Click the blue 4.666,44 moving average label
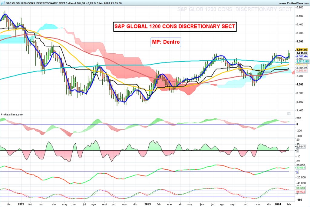This screenshot has height=207, width=310. (x=302, y=56)
